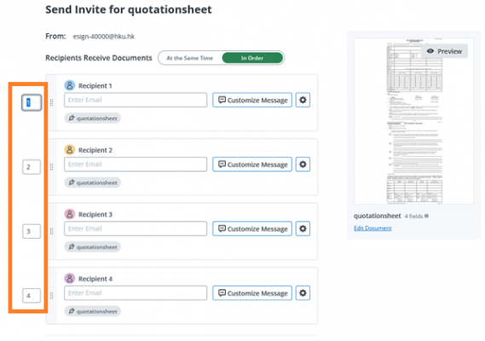Click drag handle beside Recipient 1
The width and height of the screenshot is (485, 341).
tap(52, 102)
